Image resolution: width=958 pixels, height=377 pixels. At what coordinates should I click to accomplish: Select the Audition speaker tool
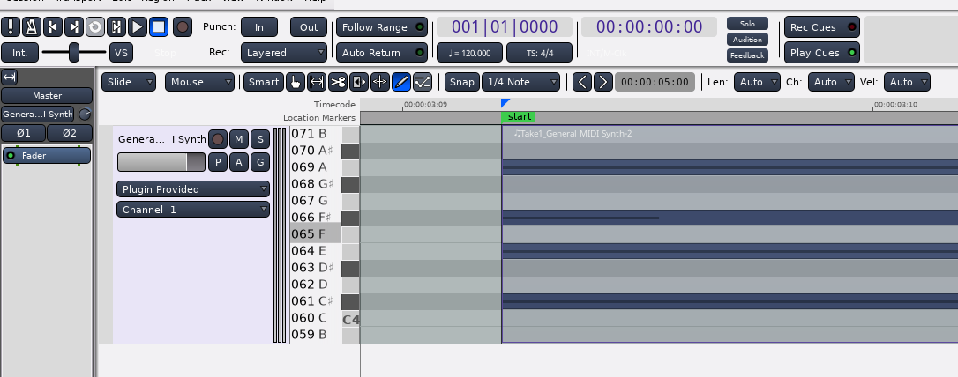[359, 82]
